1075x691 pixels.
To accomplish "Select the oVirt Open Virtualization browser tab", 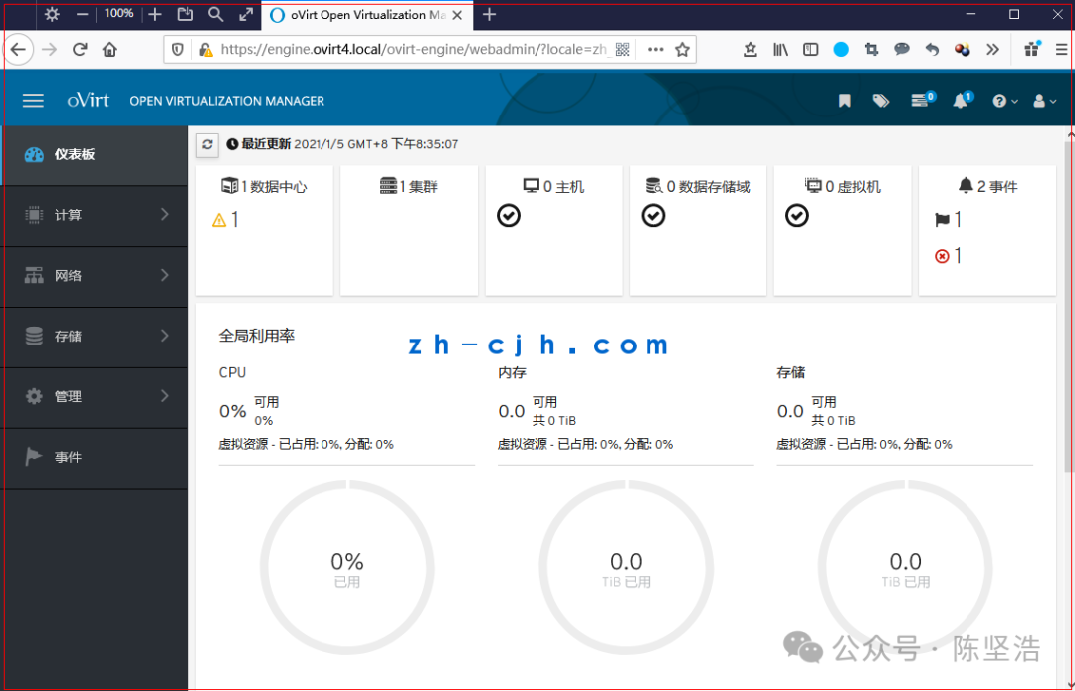I will [366, 15].
